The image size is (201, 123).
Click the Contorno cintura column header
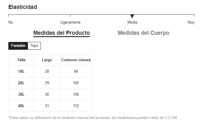pos(76,60)
